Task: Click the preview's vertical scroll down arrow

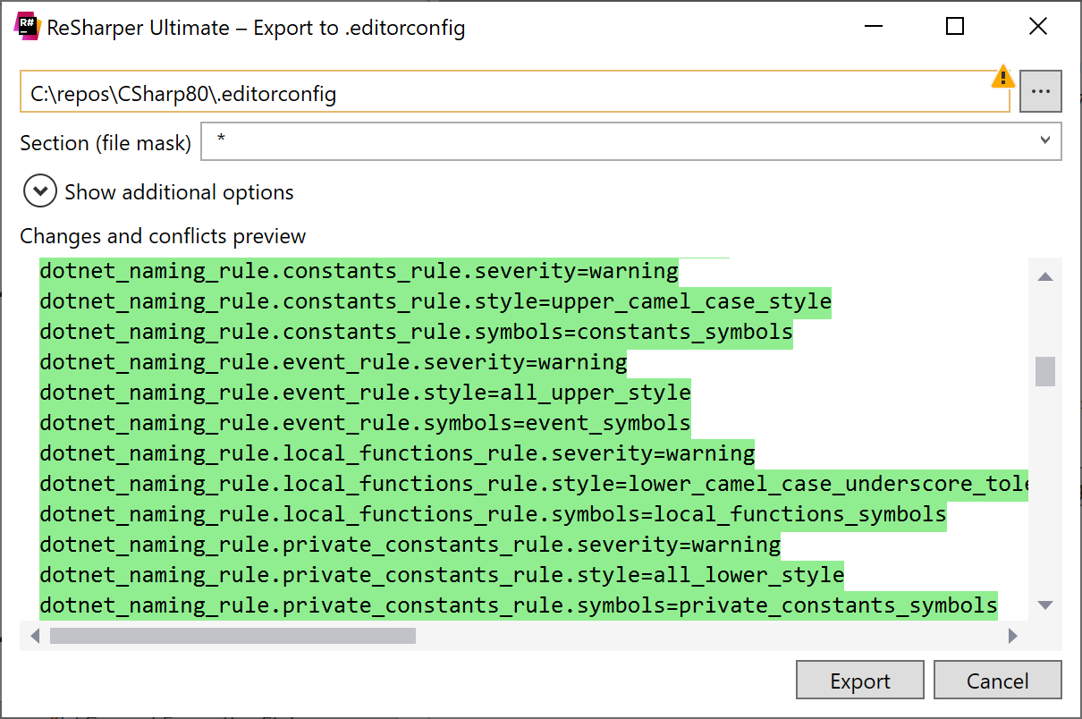Action: point(1044,605)
